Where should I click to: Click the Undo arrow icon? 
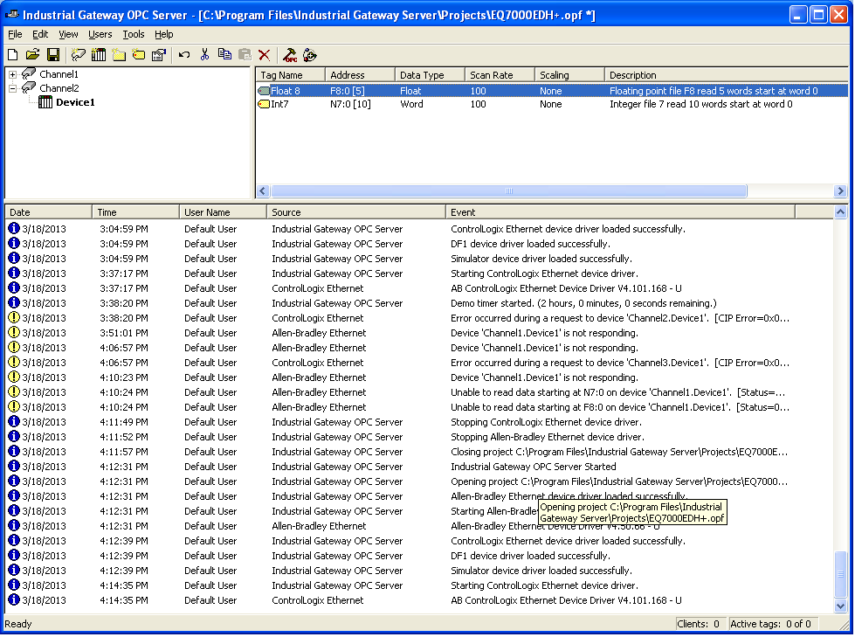point(183,55)
